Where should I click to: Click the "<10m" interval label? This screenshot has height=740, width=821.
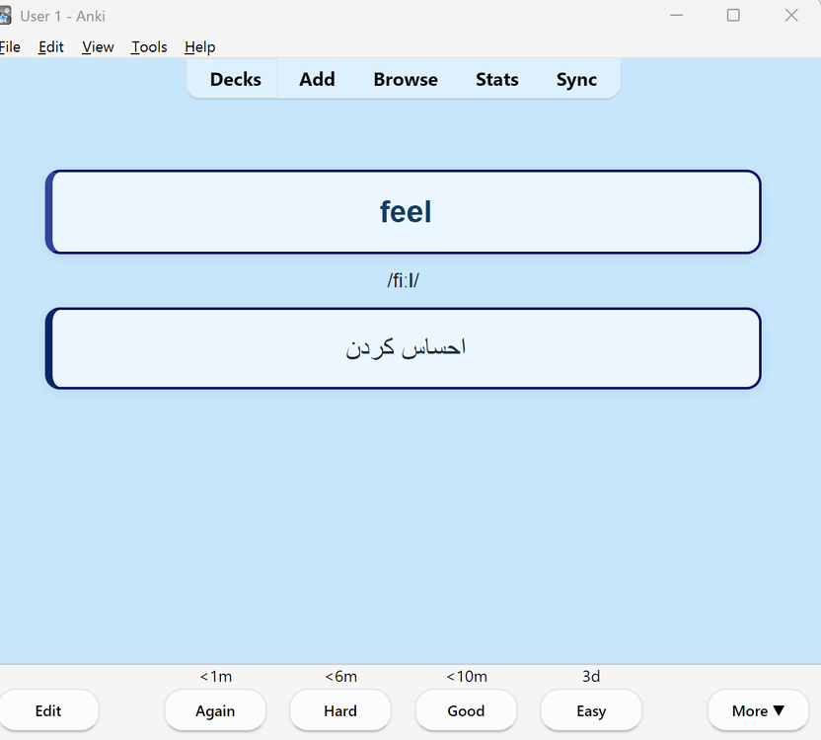coord(467,677)
